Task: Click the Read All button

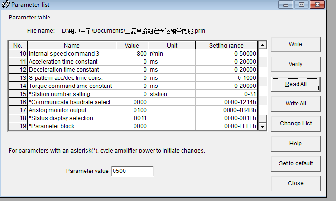Action: tap(295, 84)
